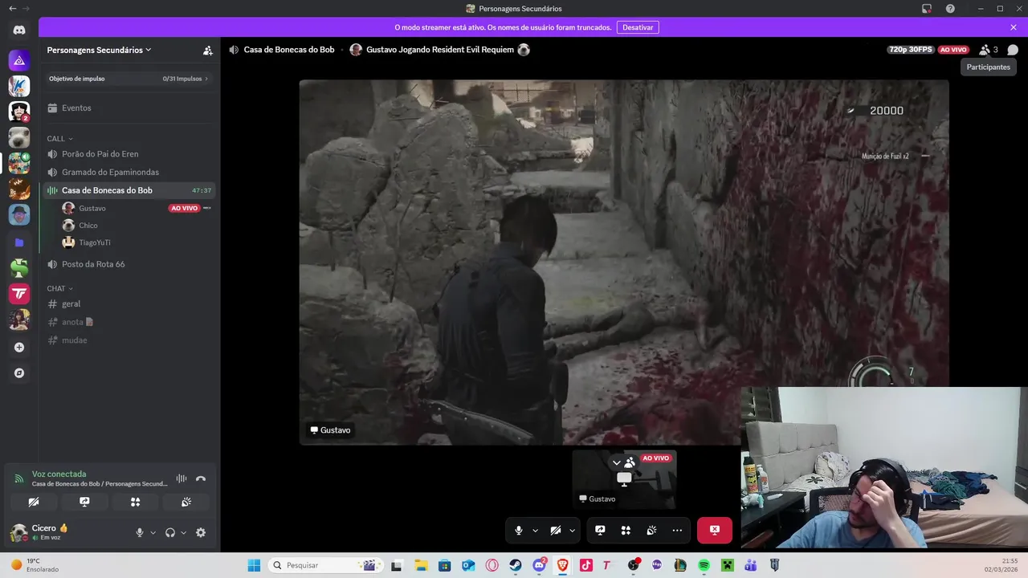Open soundboard from the stream control bar

[x=651, y=531]
